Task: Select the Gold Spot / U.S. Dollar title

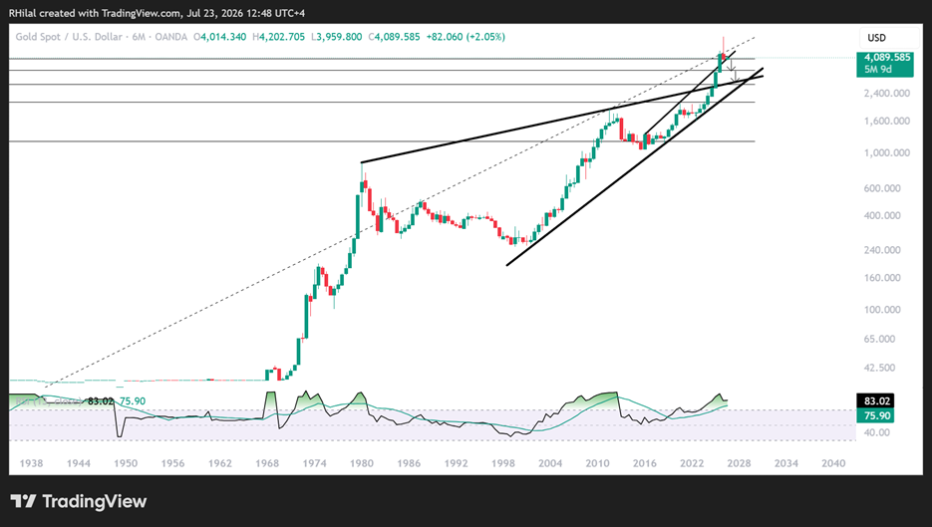Action: tap(69, 37)
